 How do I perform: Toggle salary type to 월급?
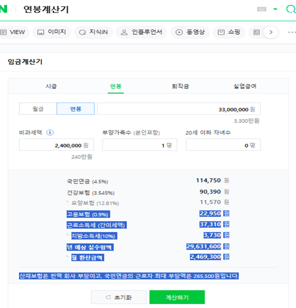(x=38, y=109)
